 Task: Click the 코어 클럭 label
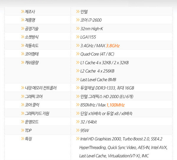click(32, 105)
